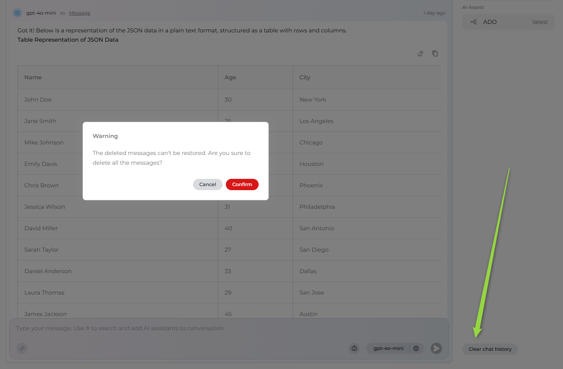This screenshot has height=369, width=563.
Task: Open the Message link in header
Action: click(x=80, y=13)
